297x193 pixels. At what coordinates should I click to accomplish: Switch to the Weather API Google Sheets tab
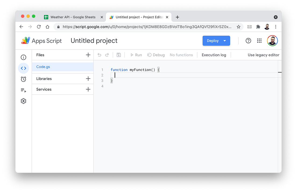[73, 17]
